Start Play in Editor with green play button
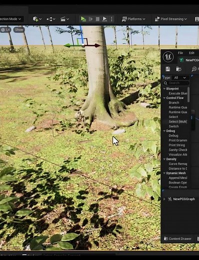The image size is (199, 260). pyautogui.click(x=83, y=19)
